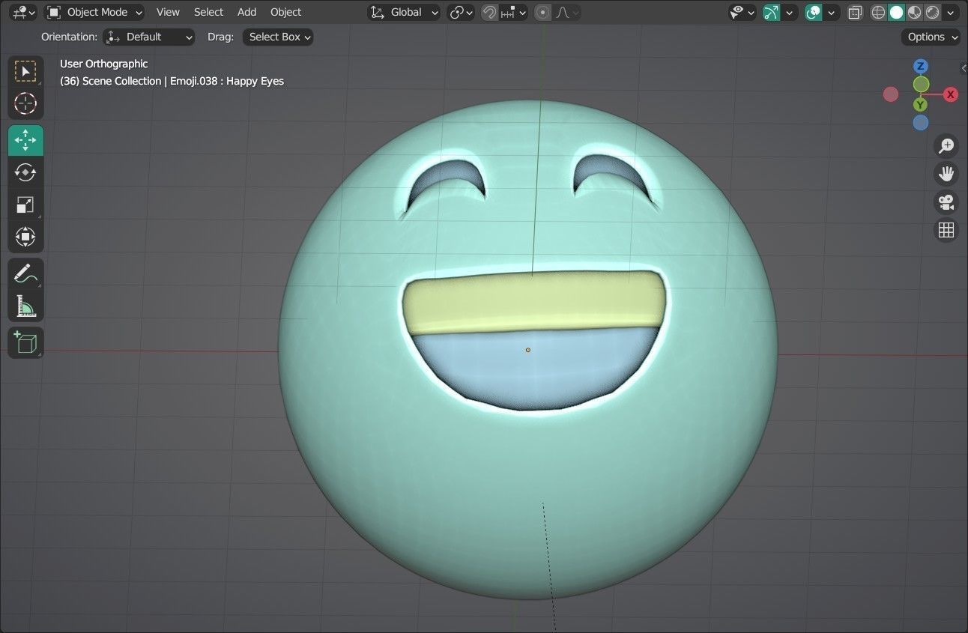
Task: Expand the gizmo settings dropdown arrow
Action: (789, 12)
